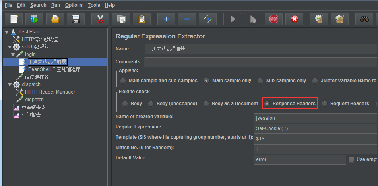
Task: Click the 汇总报告 listener icon
Action: [16, 115]
